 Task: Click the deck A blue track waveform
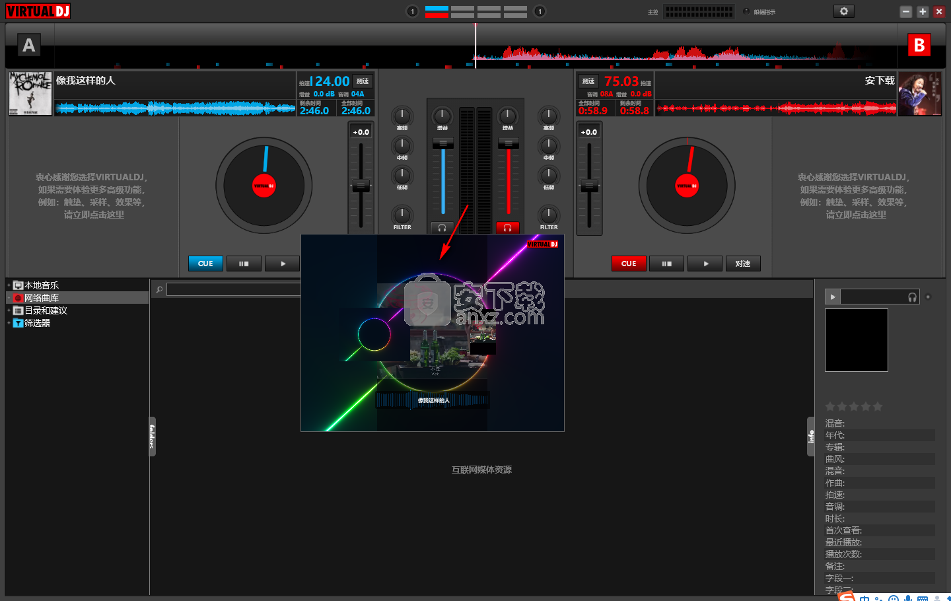[x=175, y=108]
